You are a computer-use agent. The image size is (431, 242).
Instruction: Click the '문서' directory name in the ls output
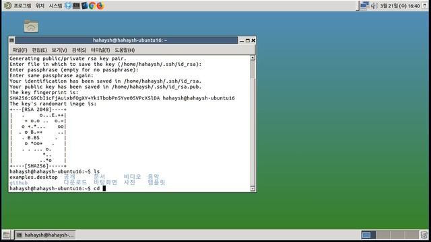click(99, 177)
